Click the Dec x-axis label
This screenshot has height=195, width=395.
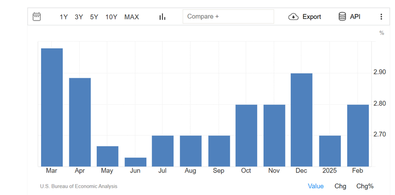point(301,170)
